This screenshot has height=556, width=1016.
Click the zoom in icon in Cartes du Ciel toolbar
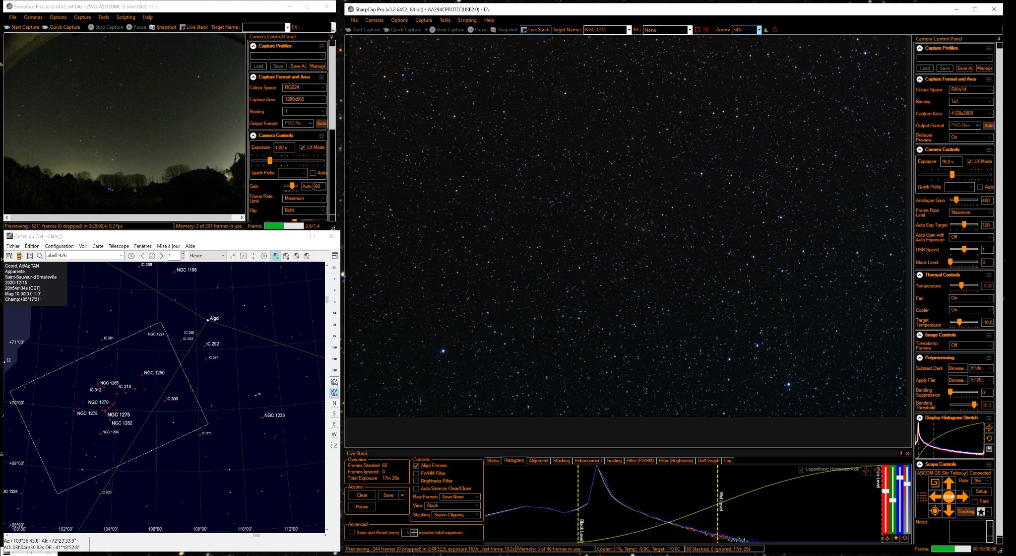pos(232,256)
